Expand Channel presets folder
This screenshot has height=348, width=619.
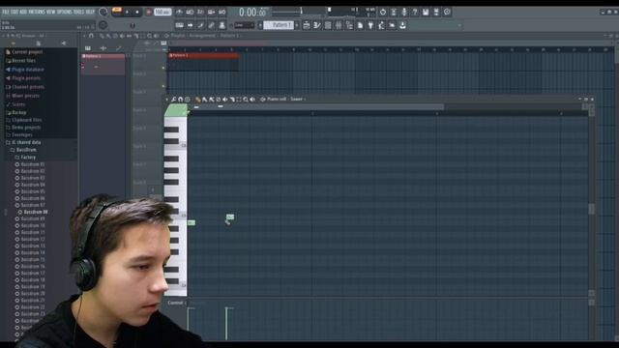tap(28, 87)
